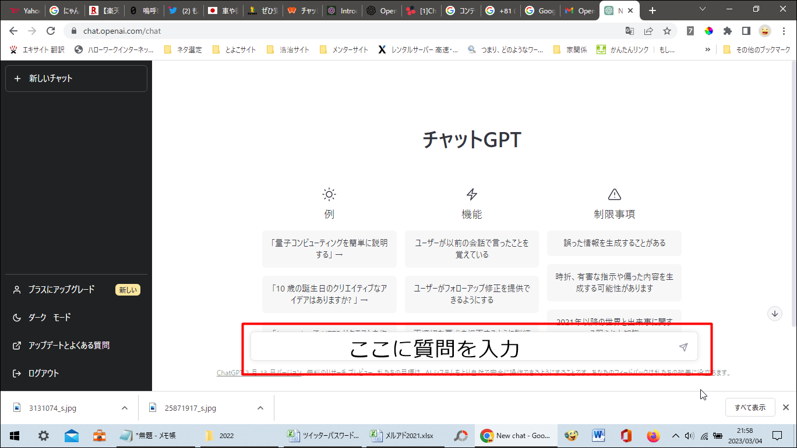Open the Mail app on taskbar
Screen dimensions: 797x448
[x=71, y=435]
